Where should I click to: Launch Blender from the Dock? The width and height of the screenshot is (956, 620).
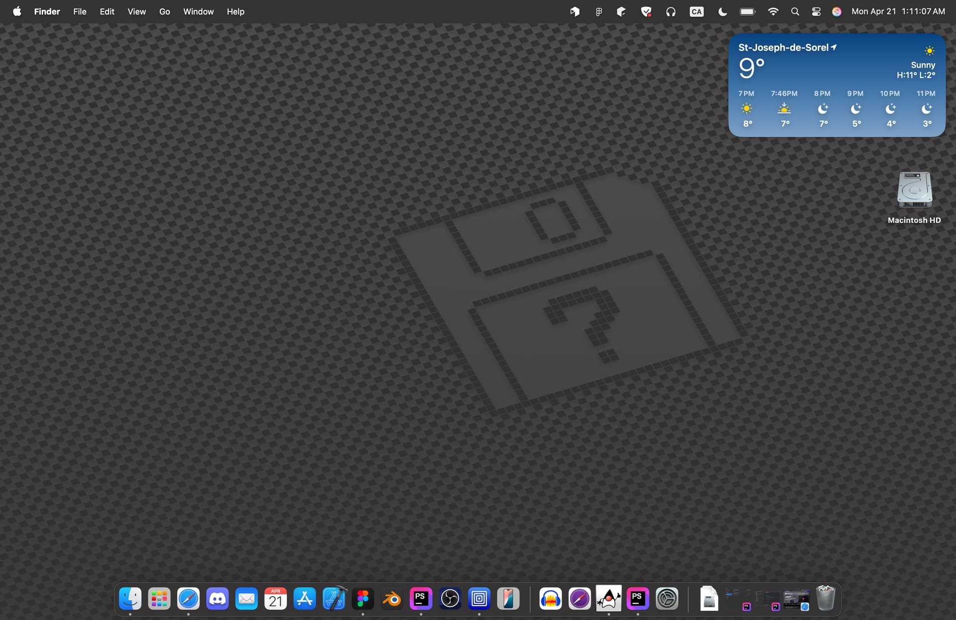[392, 599]
